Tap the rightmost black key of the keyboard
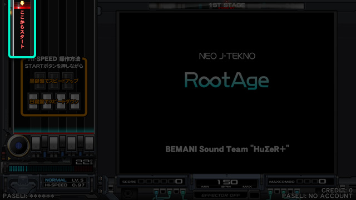 coord(80,142)
